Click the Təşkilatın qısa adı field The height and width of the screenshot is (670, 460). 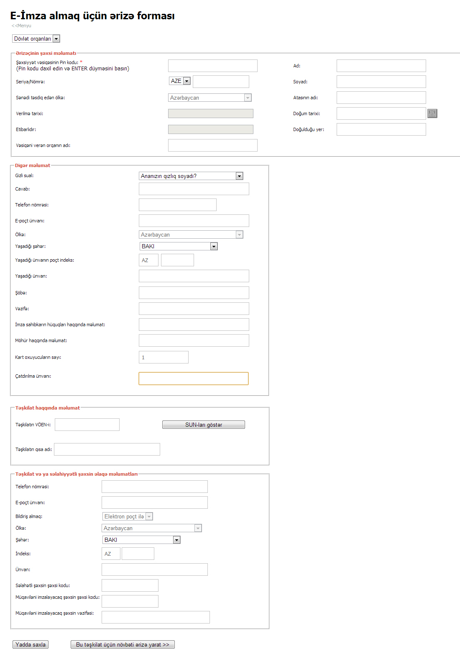pyautogui.click(x=107, y=449)
